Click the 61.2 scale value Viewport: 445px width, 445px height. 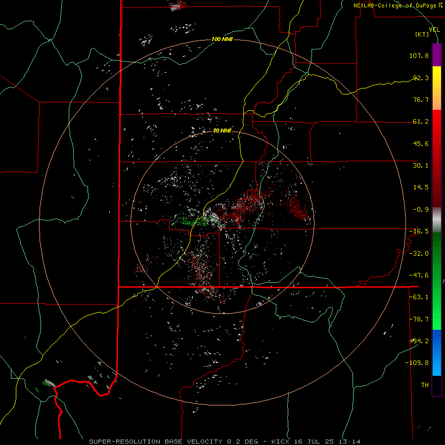pyautogui.click(x=421, y=122)
